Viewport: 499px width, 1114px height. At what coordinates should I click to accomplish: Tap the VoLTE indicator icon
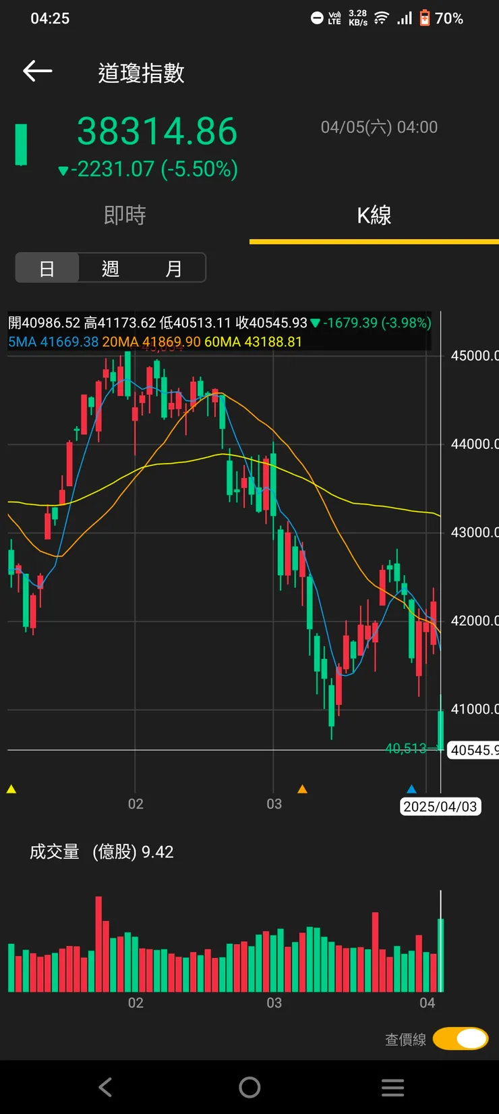click(334, 18)
